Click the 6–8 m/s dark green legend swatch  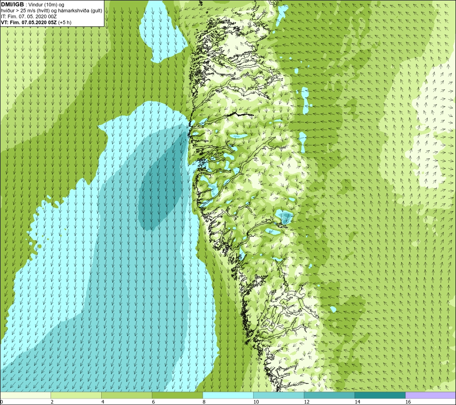point(177,395)
